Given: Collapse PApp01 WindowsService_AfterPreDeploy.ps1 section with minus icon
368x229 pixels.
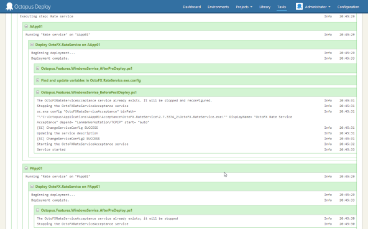Looking at the screenshot, I should [37, 210].
